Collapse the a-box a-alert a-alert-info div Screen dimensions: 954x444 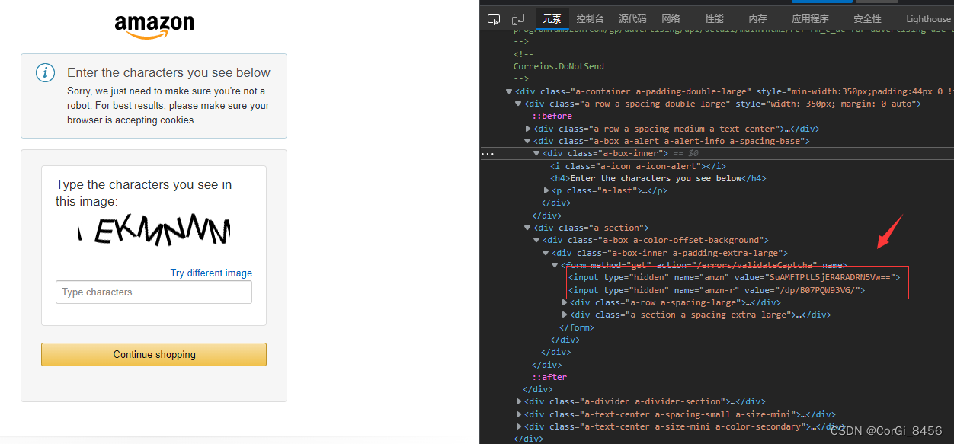527,141
